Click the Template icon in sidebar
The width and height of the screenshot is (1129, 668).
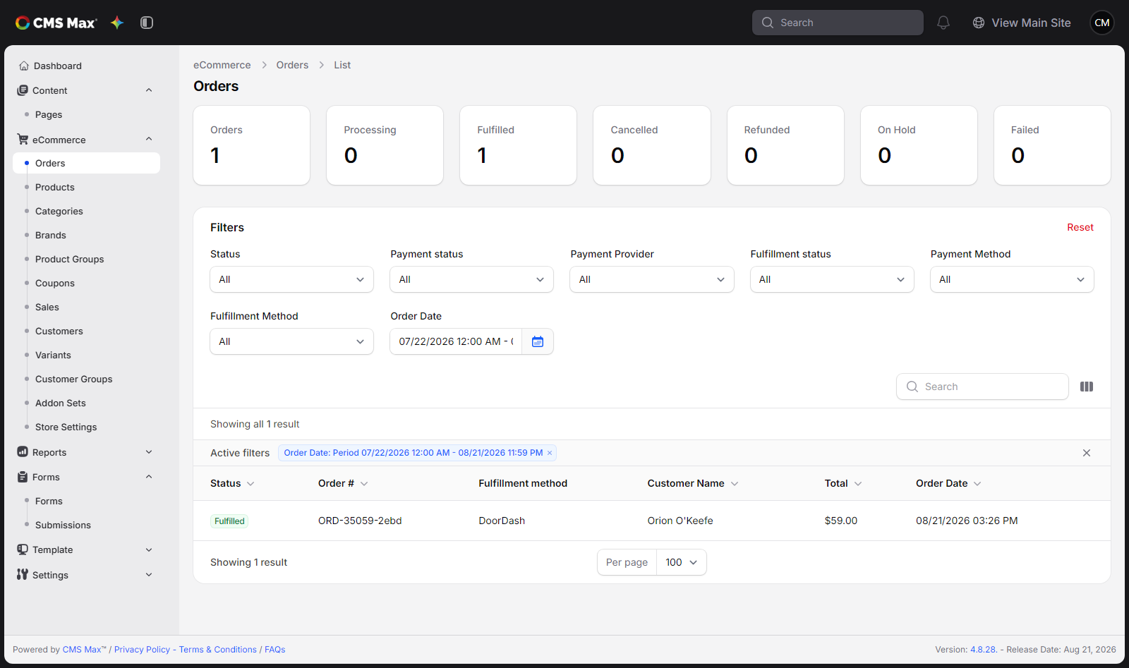coord(23,549)
